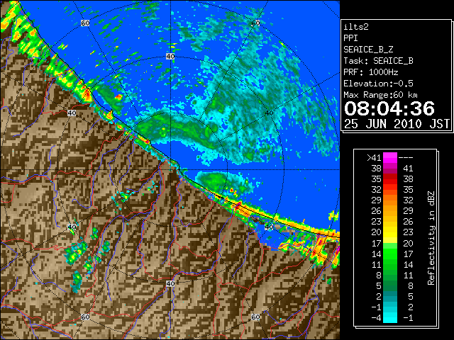
Task: Click the Max Range:60 km entry
Action: 380,95
